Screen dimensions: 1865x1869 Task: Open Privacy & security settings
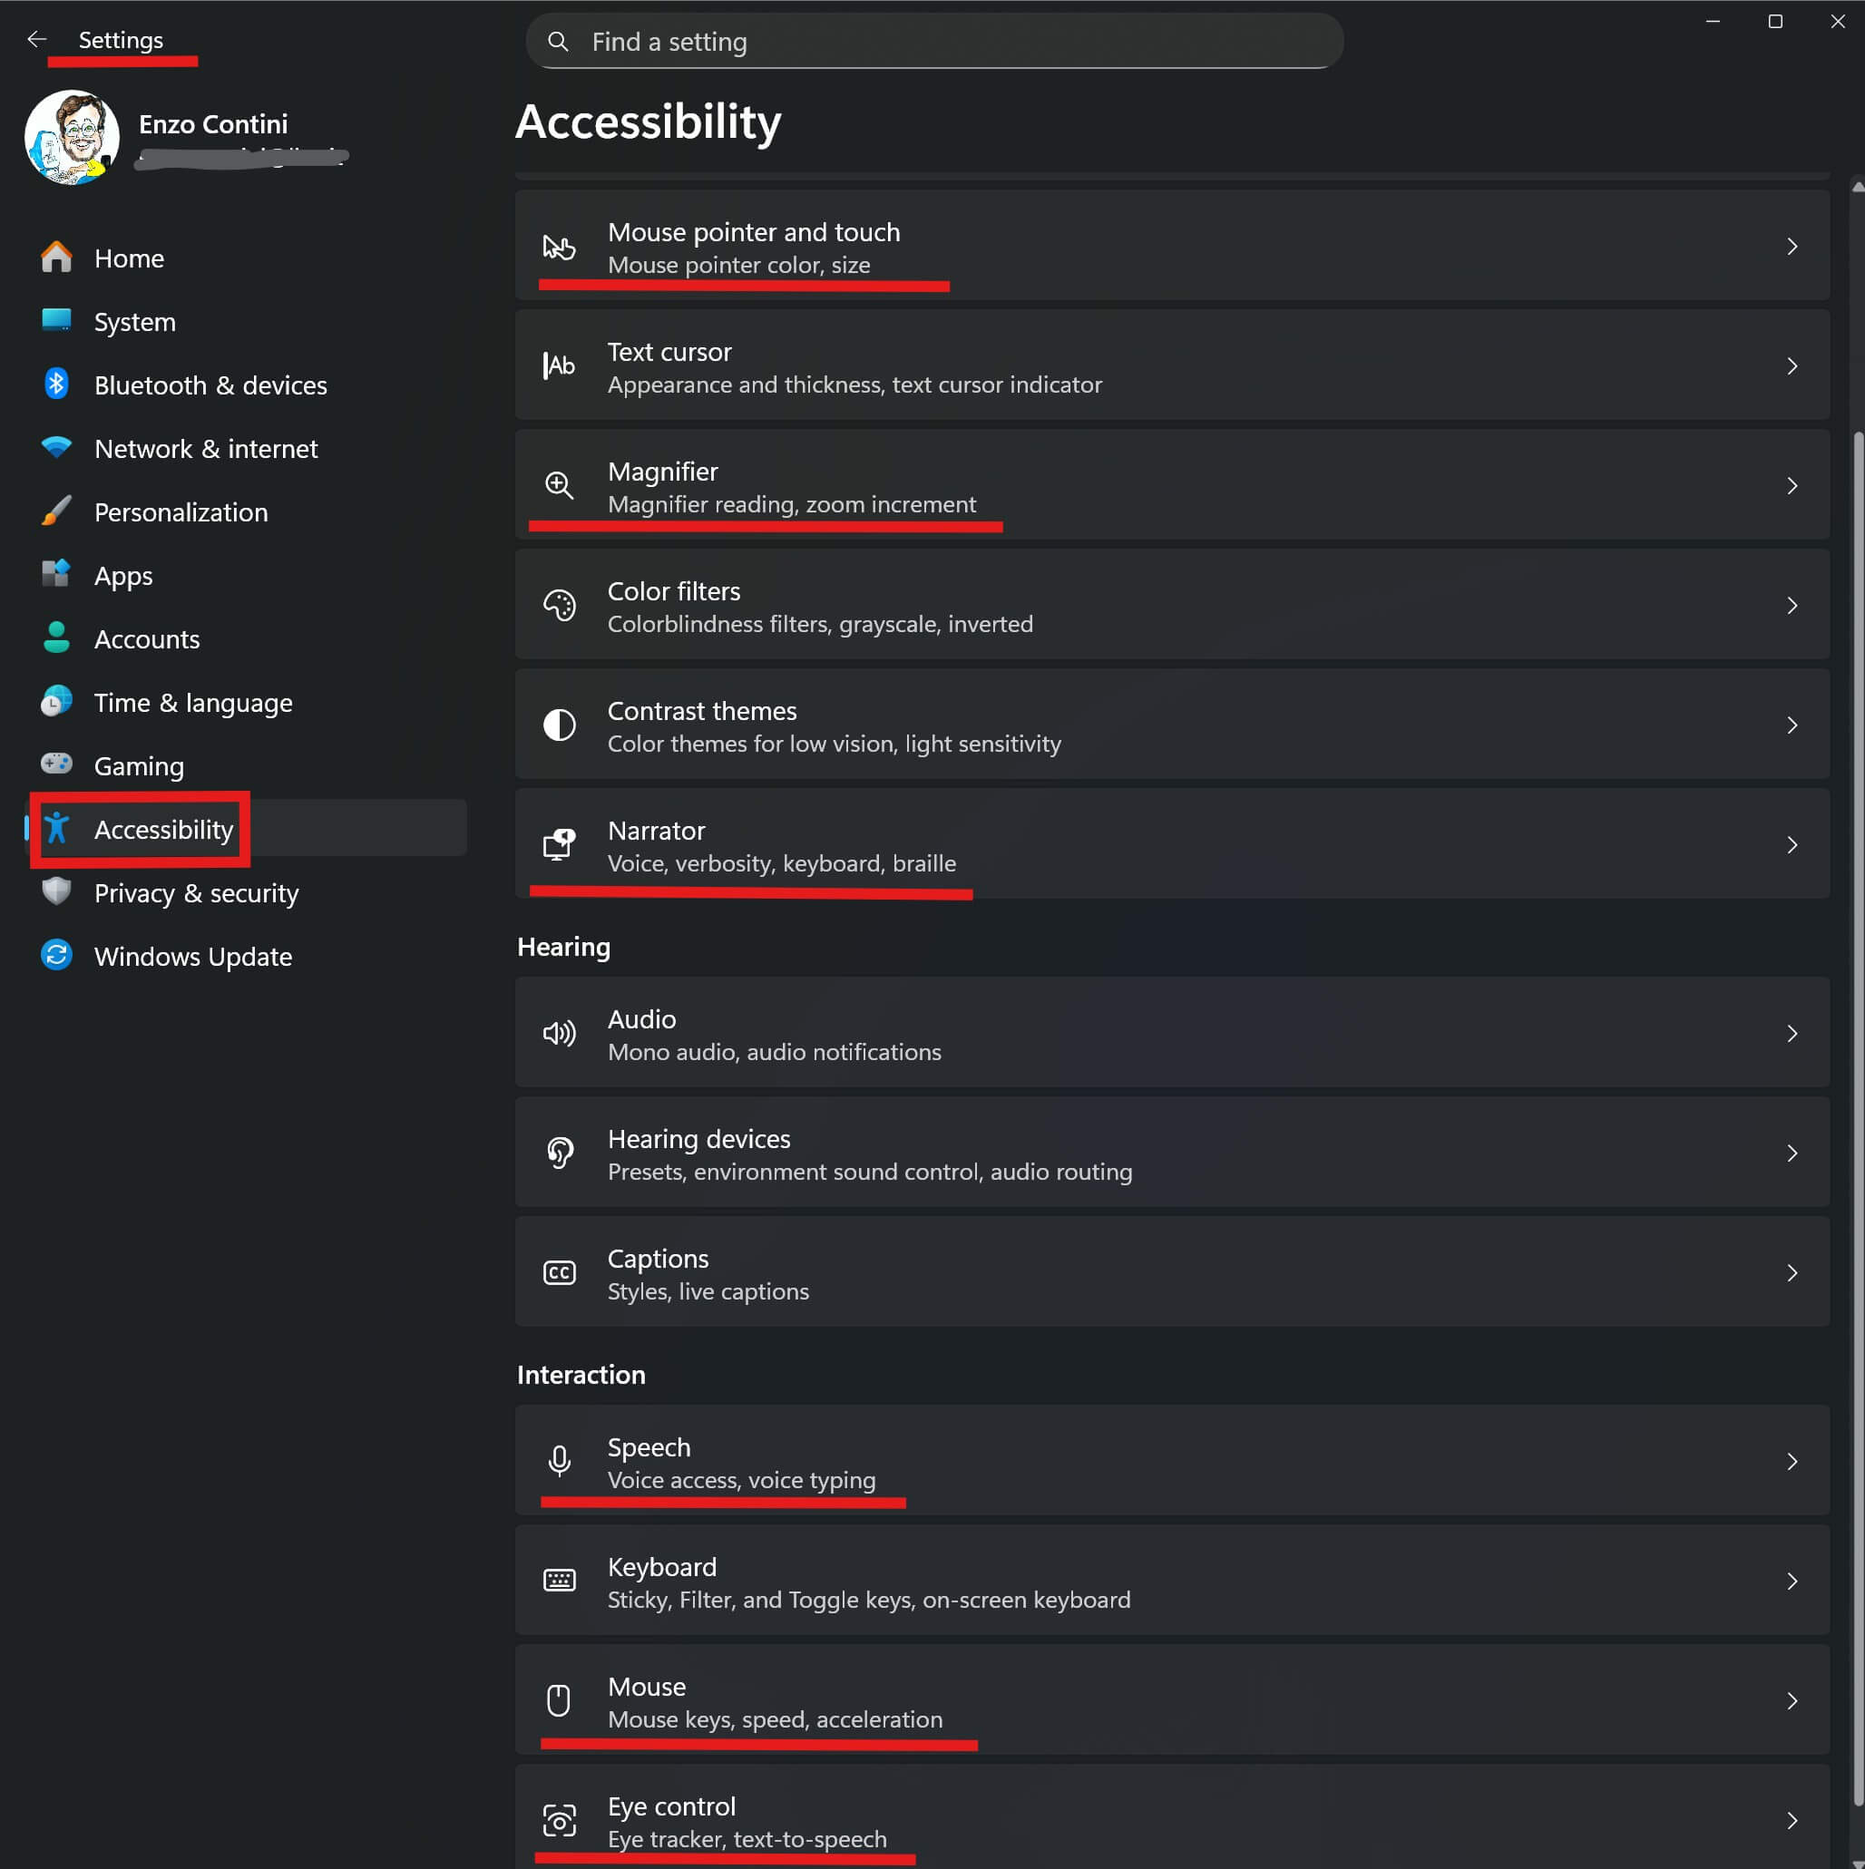pyautogui.click(x=196, y=893)
